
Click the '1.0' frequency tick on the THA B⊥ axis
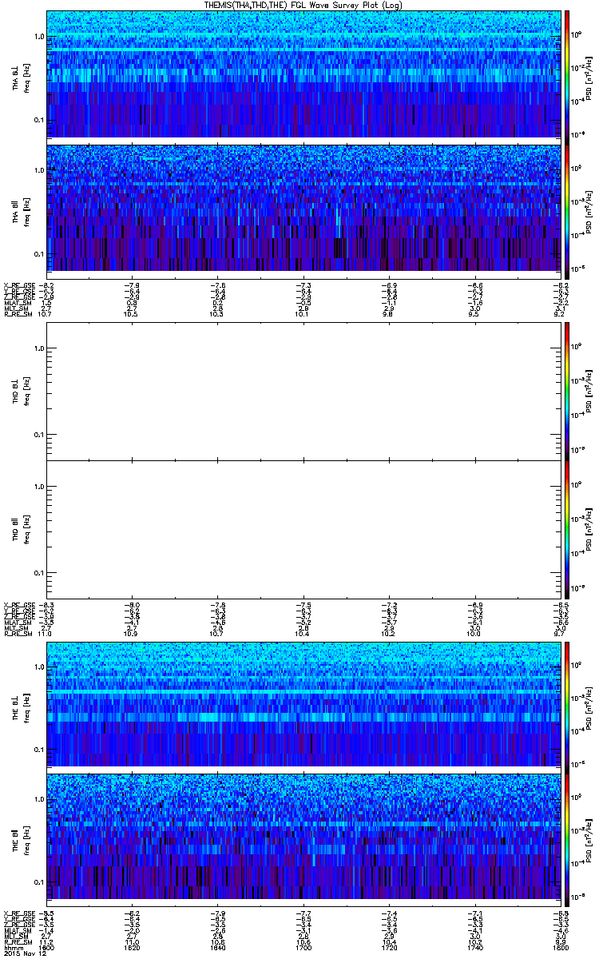coord(39,37)
